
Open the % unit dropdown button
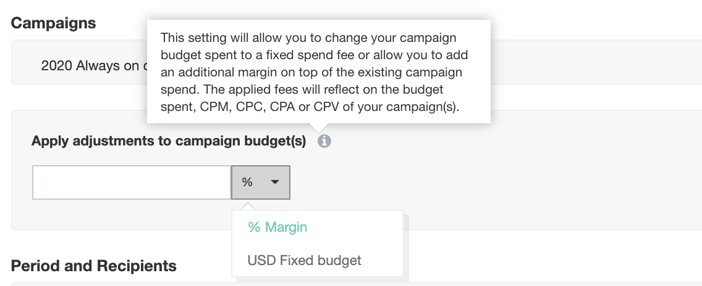[260, 182]
